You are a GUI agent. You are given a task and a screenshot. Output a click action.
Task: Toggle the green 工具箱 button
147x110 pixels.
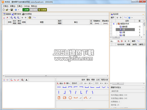point(26,10)
